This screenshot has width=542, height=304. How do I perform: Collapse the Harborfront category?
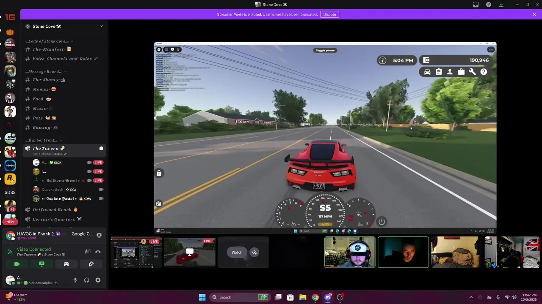point(44,140)
